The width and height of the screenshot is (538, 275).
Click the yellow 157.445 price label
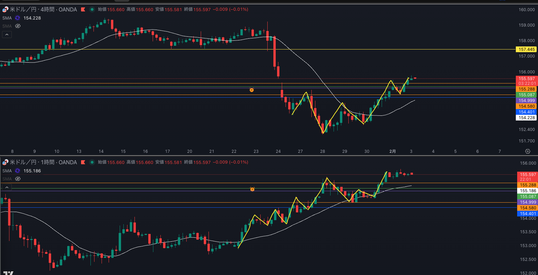pos(526,49)
